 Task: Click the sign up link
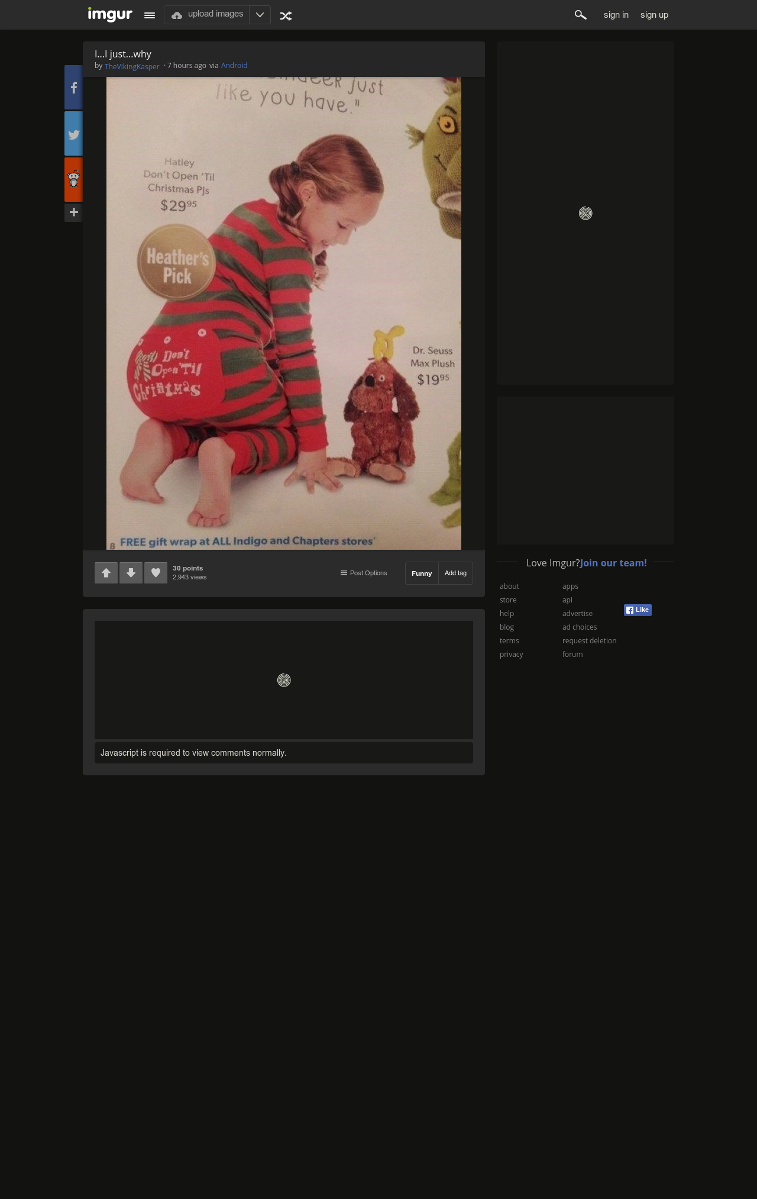[x=654, y=15]
